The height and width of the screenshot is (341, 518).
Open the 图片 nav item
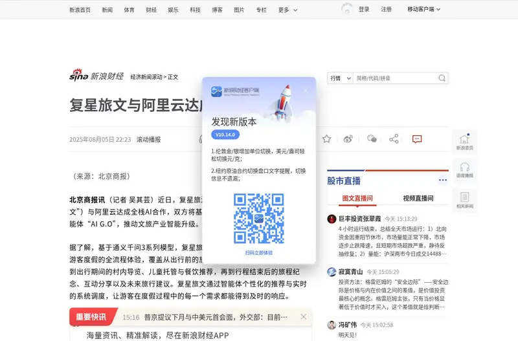(x=239, y=10)
